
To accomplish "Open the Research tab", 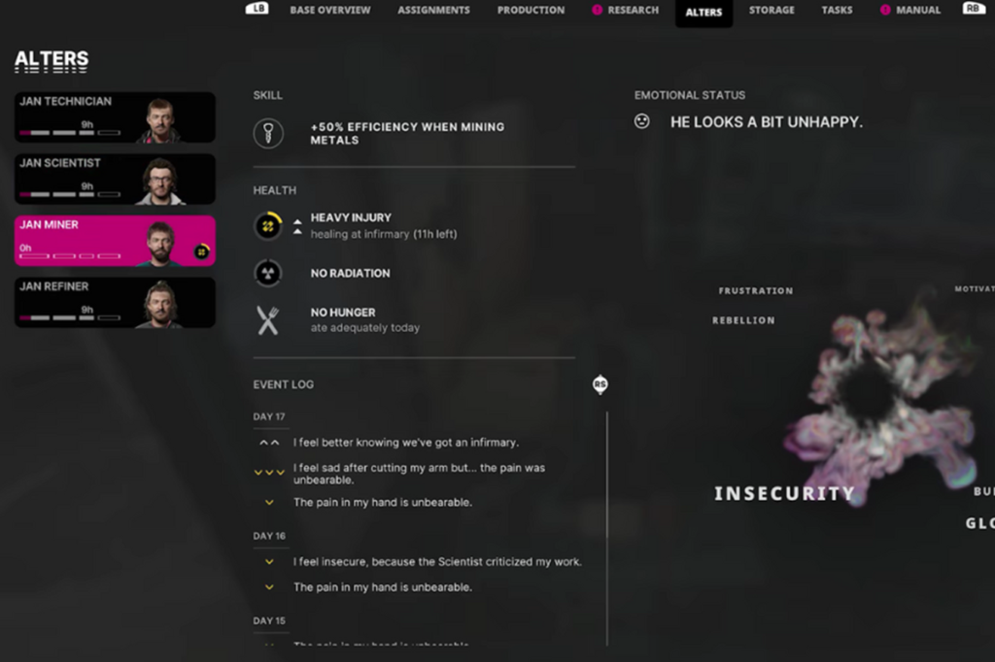I will coord(626,10).
